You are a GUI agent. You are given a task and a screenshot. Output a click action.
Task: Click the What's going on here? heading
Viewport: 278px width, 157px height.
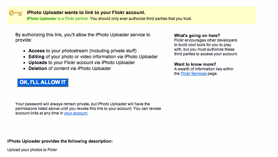(197, 36)
